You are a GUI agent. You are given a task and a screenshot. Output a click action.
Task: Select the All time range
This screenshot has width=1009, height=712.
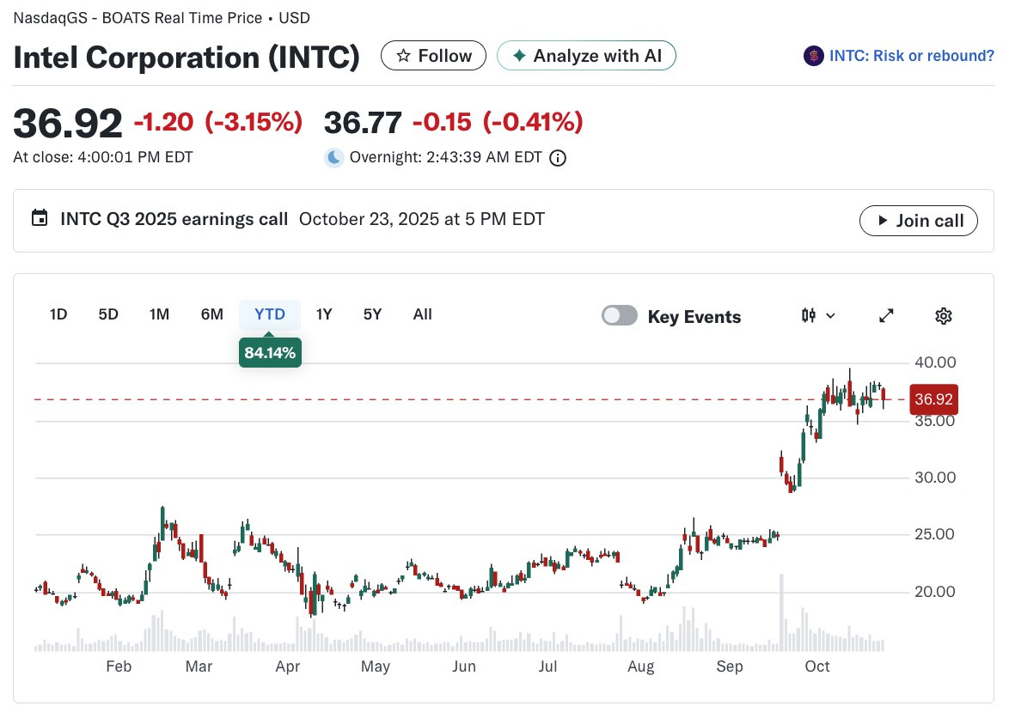click(422, 314)
